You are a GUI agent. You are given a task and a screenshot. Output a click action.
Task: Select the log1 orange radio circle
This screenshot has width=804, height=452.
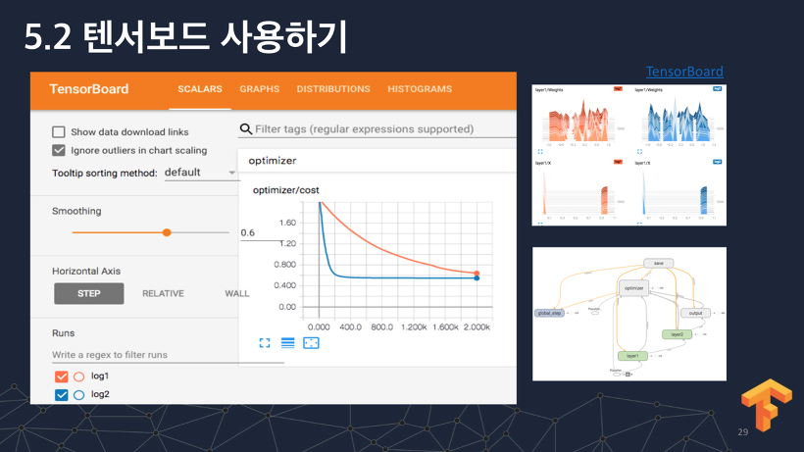pyautogui.click(x=78, y=377)
